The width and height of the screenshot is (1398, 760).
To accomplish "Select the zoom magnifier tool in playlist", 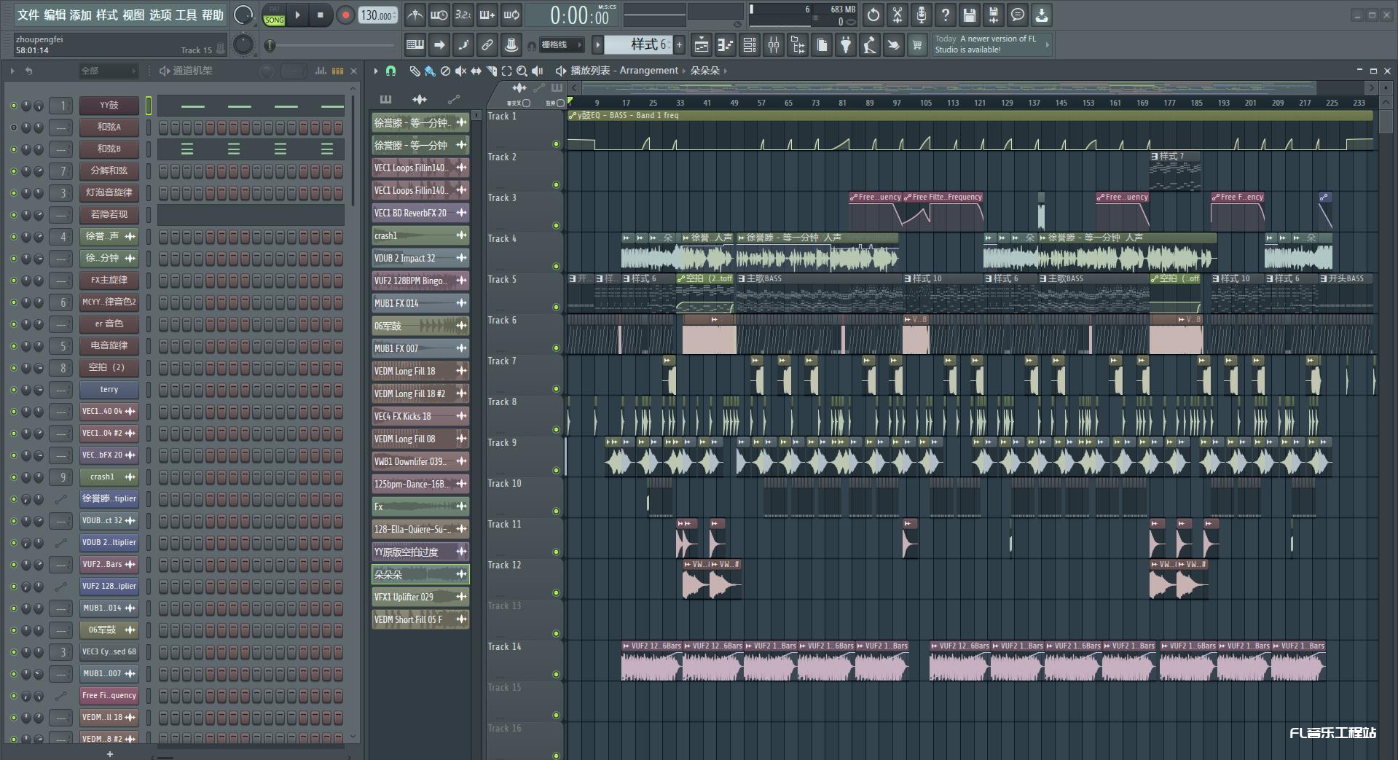I will [x=522, y=71].
